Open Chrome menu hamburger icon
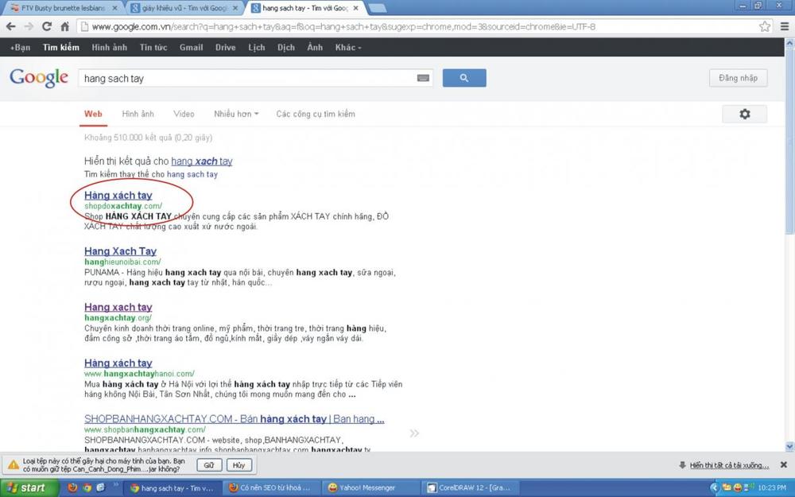Screen dimensions: 795x497 pyautogui.click(x=785, y=26)
